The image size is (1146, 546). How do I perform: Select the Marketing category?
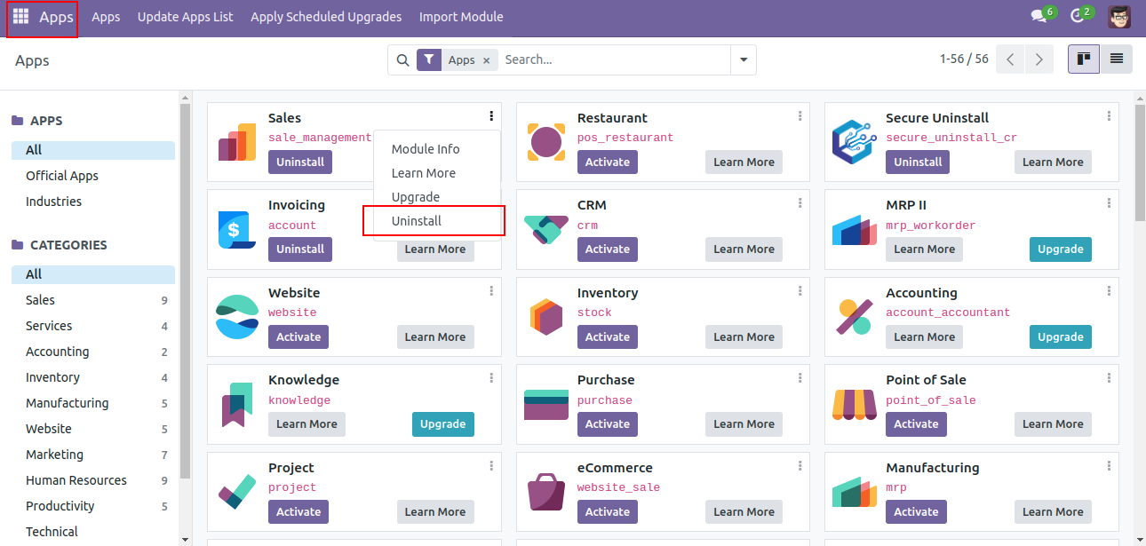click(x=93, y=455)
